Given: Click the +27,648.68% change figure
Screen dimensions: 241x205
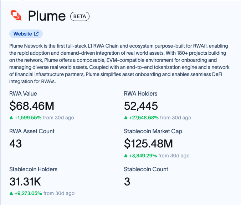Looking at the screenshot, I should (144, 118).
